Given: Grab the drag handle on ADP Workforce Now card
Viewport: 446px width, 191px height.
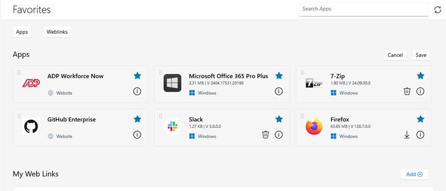Looking at the screenshot, I should click(19, 73).
